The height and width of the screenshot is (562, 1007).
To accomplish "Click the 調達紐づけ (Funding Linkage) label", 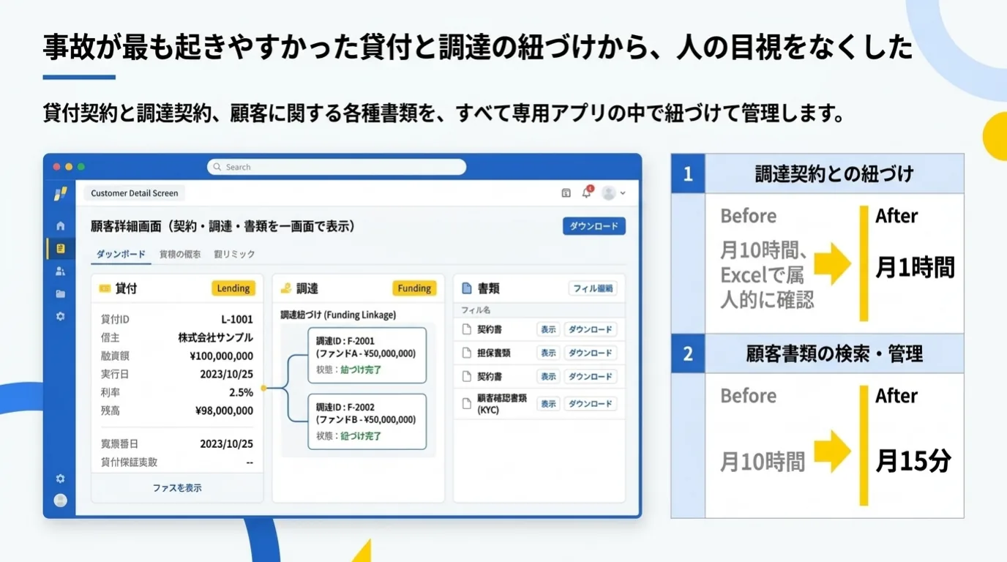I will click(x=338, y=315).
